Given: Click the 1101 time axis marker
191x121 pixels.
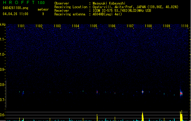Looking at the screenshot, I should tap(21, 26).
